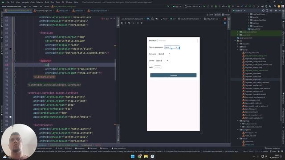Open MainActivity in project tree

(254, 29)
